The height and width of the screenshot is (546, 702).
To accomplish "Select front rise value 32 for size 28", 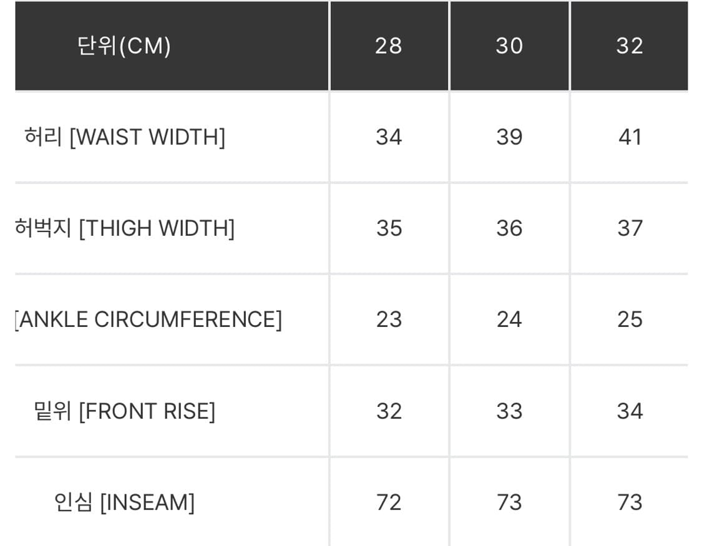I will coord(389,411).
